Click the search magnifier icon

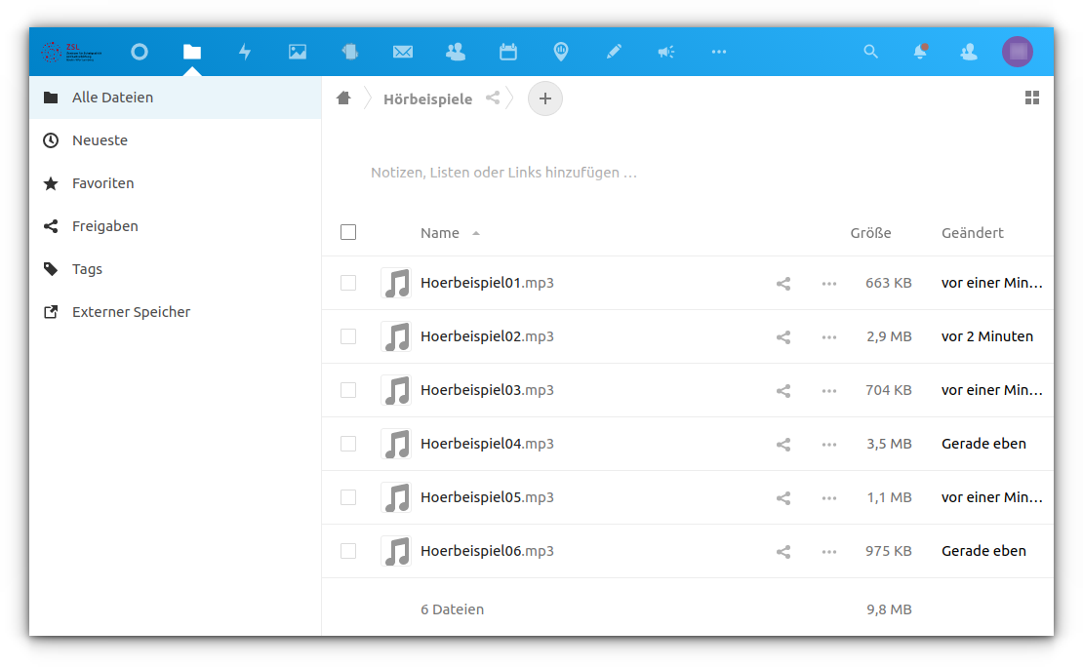871,52
